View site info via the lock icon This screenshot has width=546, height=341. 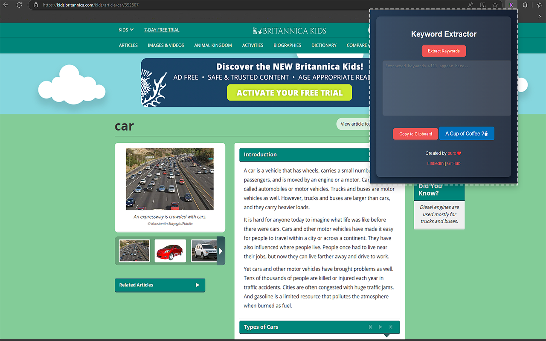(x=36, y=5)
